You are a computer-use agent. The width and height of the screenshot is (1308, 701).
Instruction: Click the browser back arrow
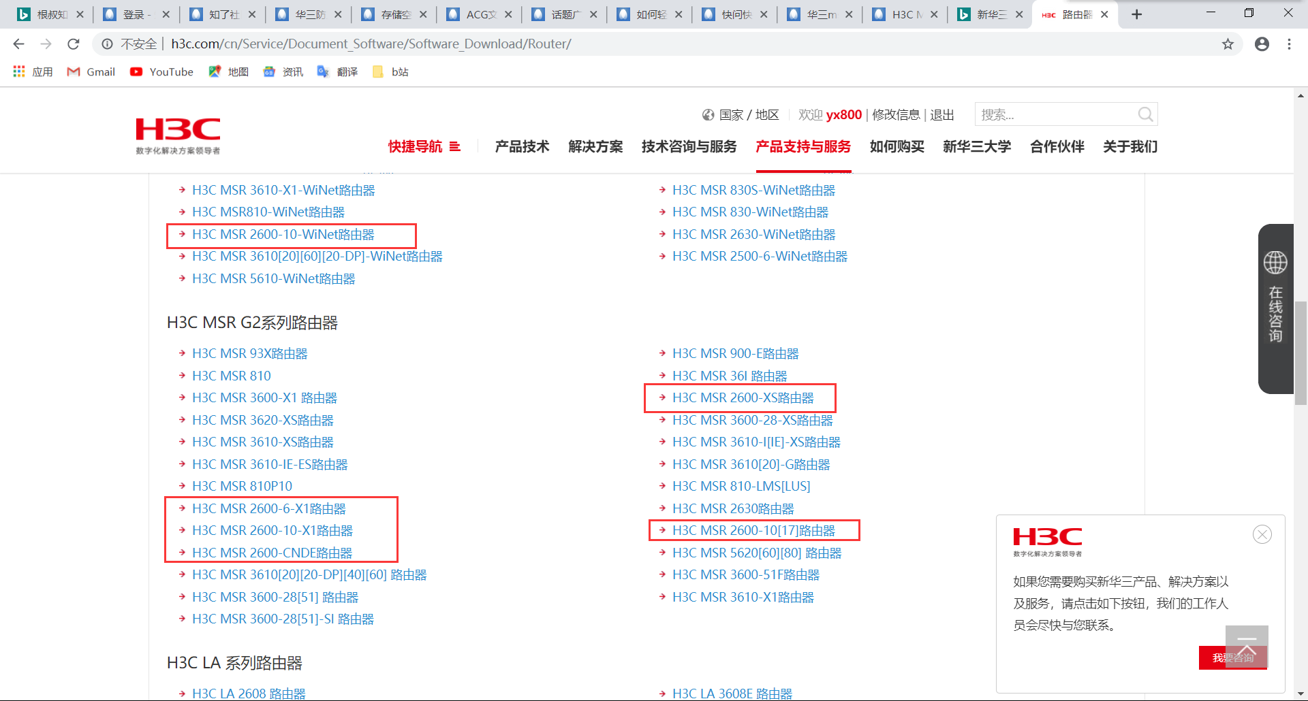click(x=18, y=44)
